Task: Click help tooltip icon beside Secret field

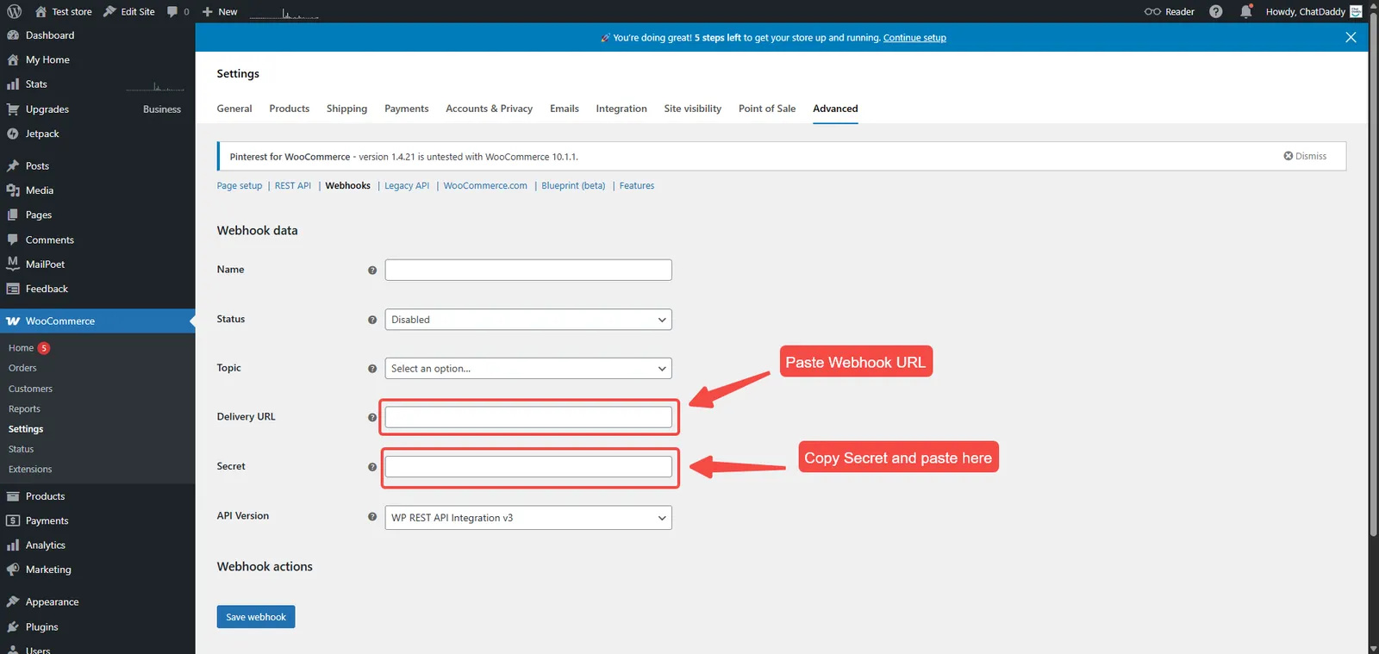Action: 372,467
